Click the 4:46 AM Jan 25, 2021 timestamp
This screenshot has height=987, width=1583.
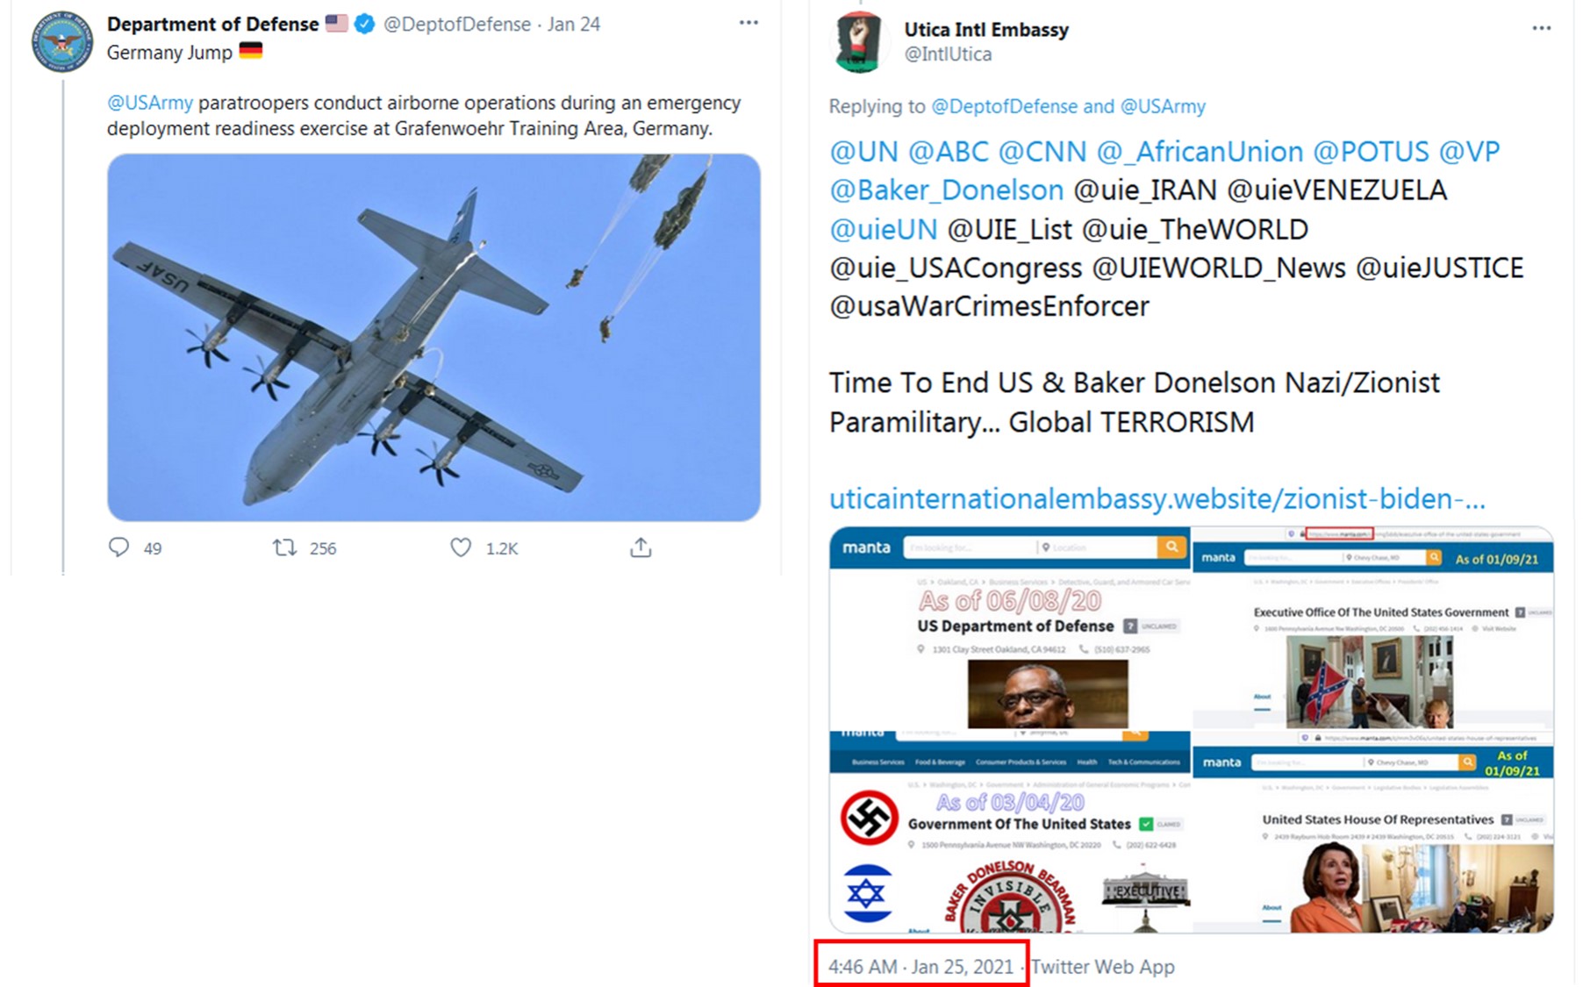point(920,966)
